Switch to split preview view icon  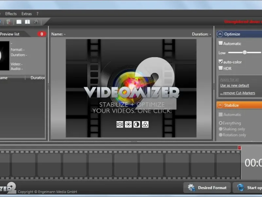(28, 22)
